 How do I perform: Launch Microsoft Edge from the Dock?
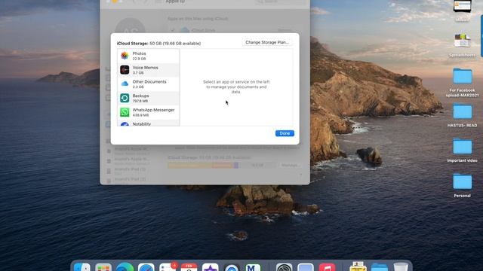[x=125, y=267]
